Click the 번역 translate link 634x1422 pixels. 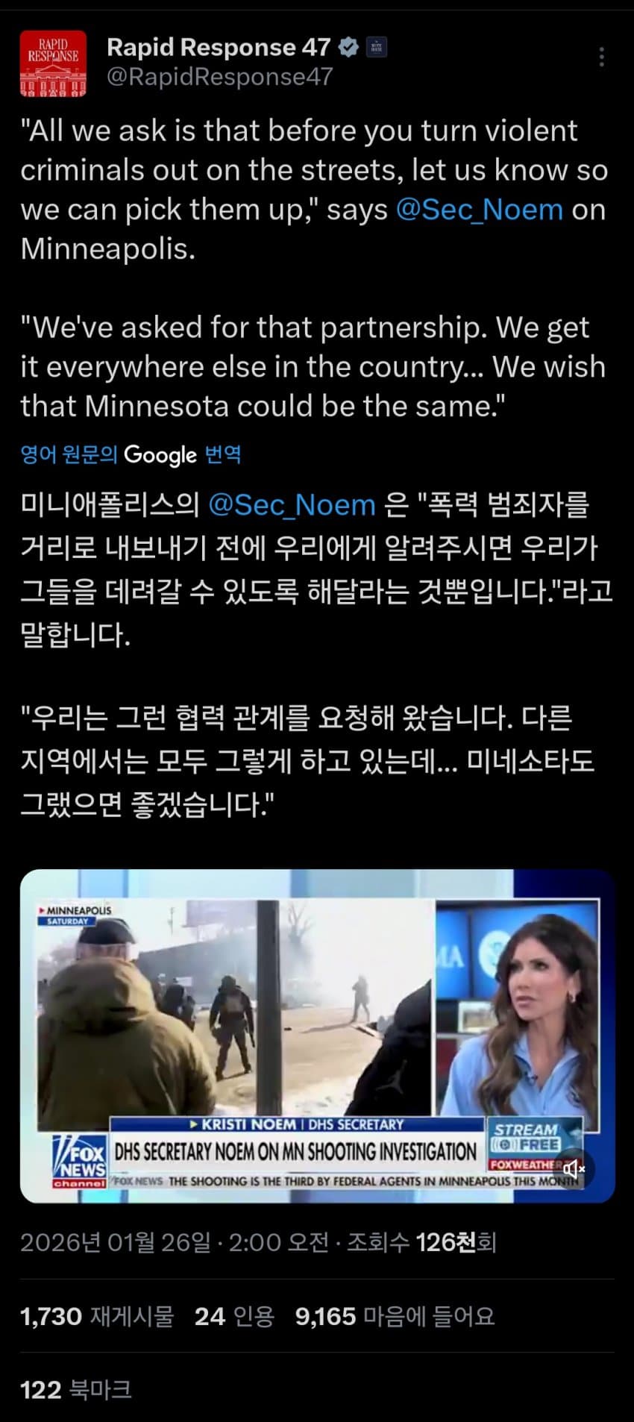tap(223, 454)
